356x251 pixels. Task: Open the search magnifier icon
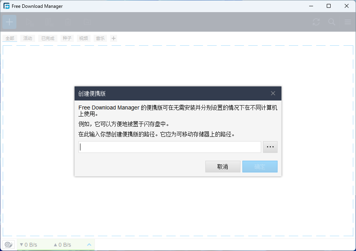pyautogui.click(x=332, y=22)
